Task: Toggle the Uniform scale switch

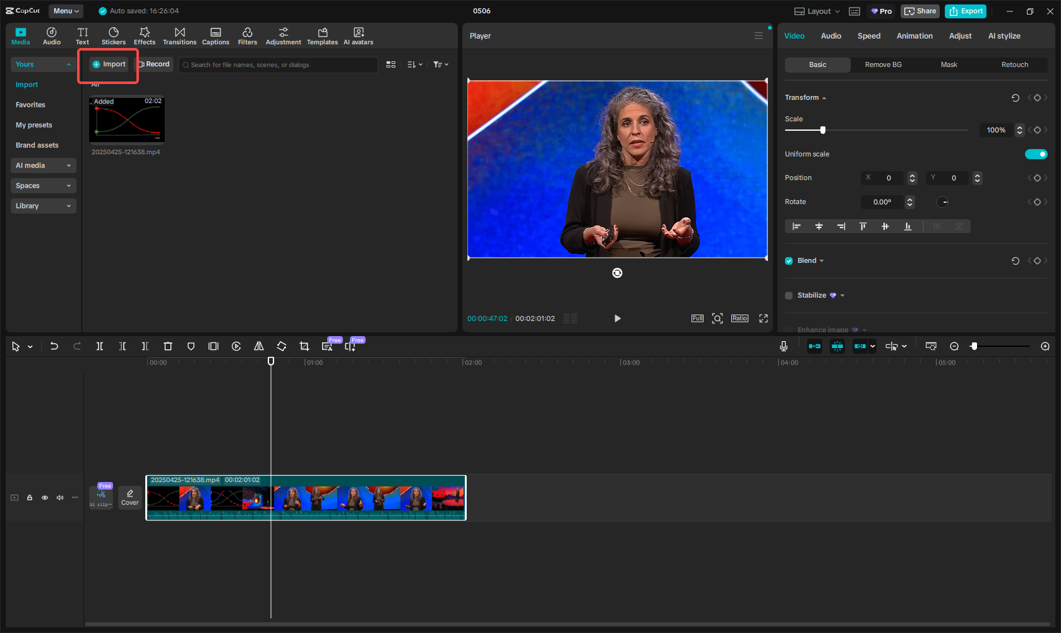Action: click(1036, 154)
